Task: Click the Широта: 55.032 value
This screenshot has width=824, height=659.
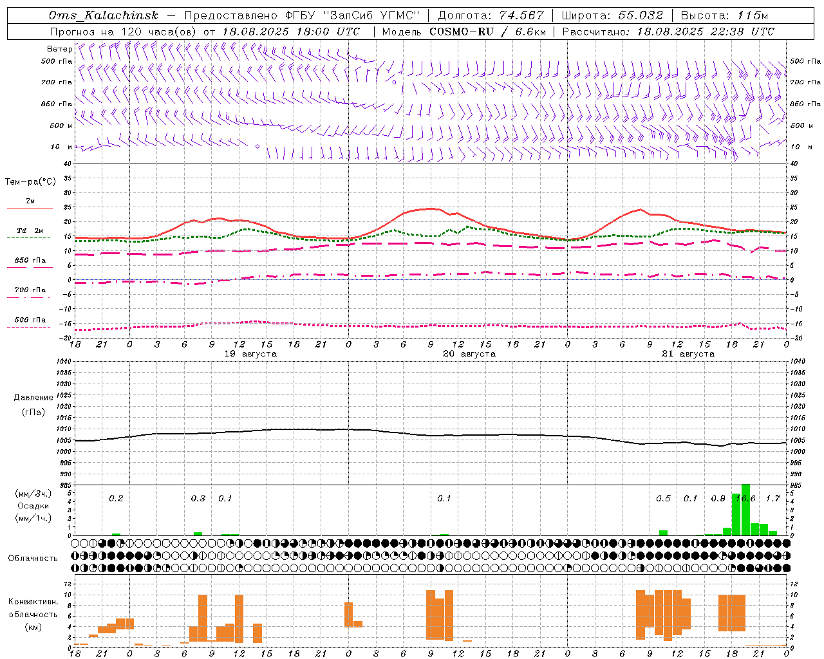Action: click(612, 15)
